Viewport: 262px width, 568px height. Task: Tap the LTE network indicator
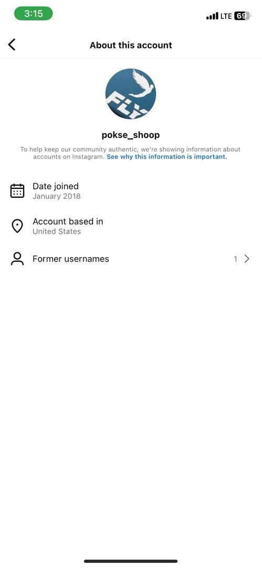226,16
